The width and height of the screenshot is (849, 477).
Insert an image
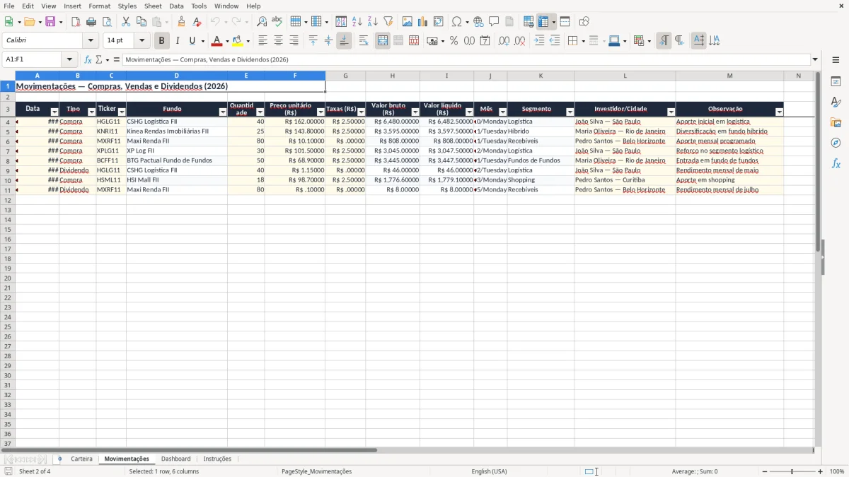pos(408,22)
